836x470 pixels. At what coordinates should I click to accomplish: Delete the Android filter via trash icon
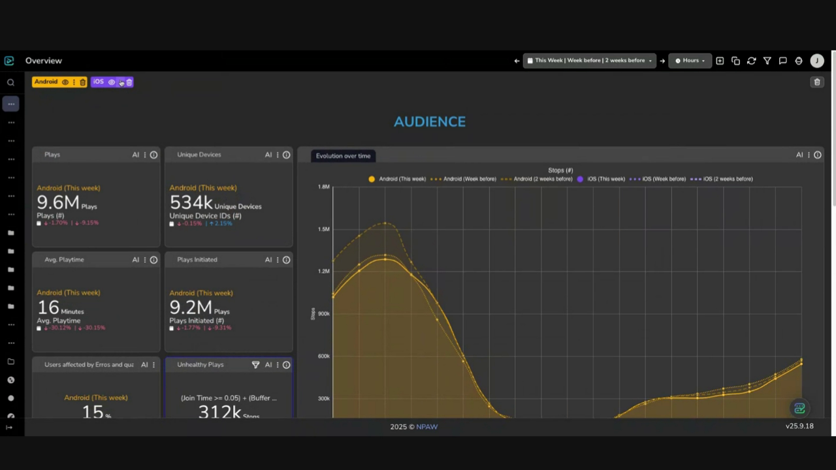click(83, 82)
